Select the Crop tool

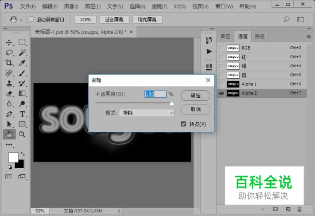click(x=9, y=63)
